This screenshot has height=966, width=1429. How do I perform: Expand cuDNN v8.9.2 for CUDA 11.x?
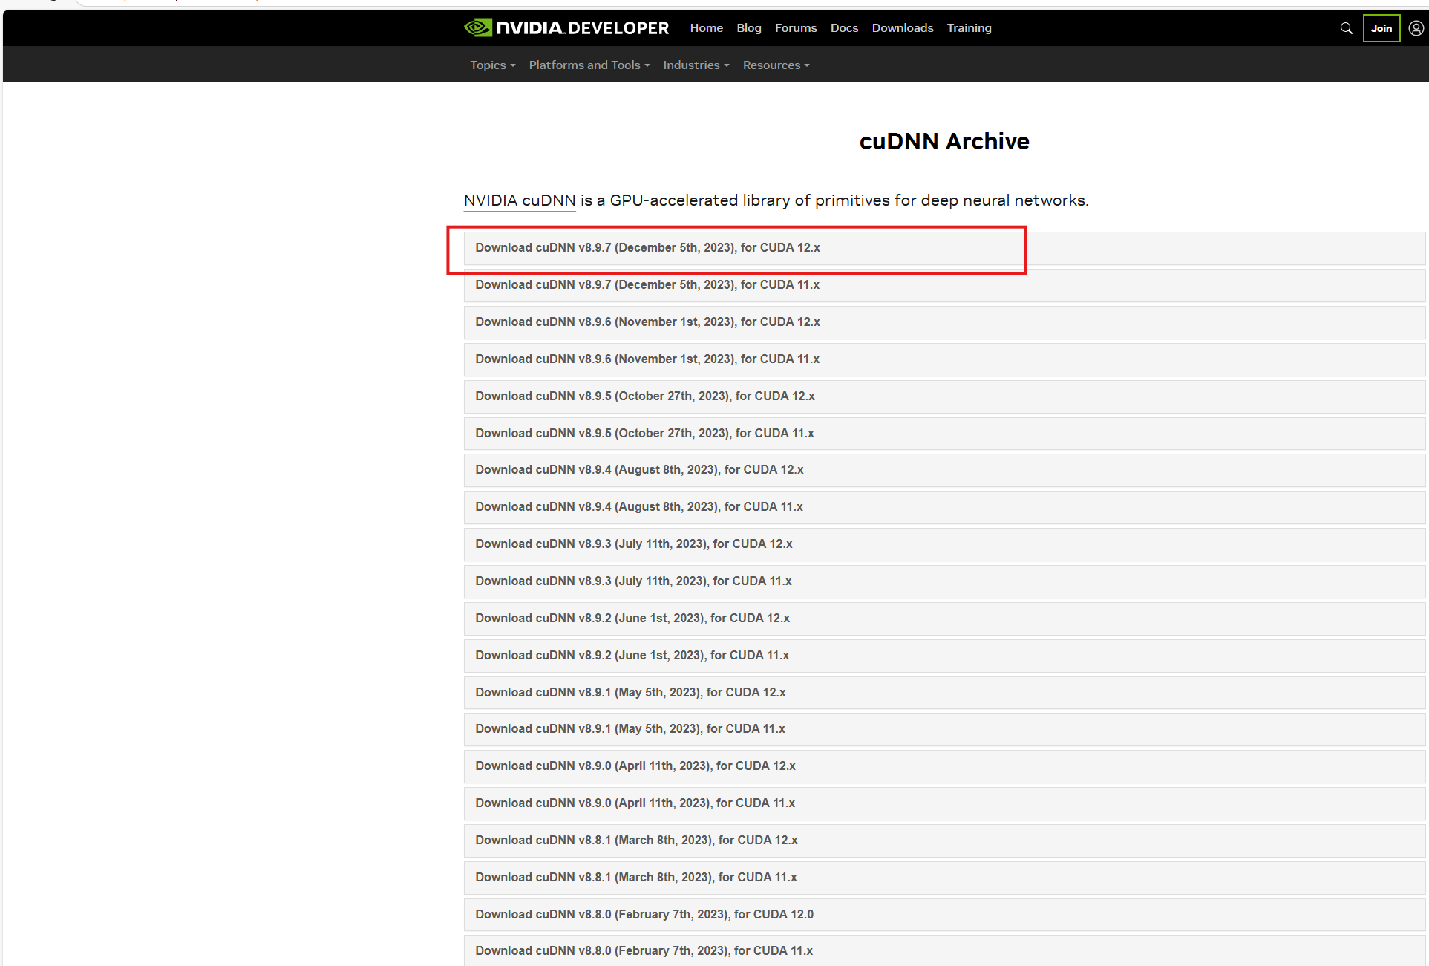(944, 656)
